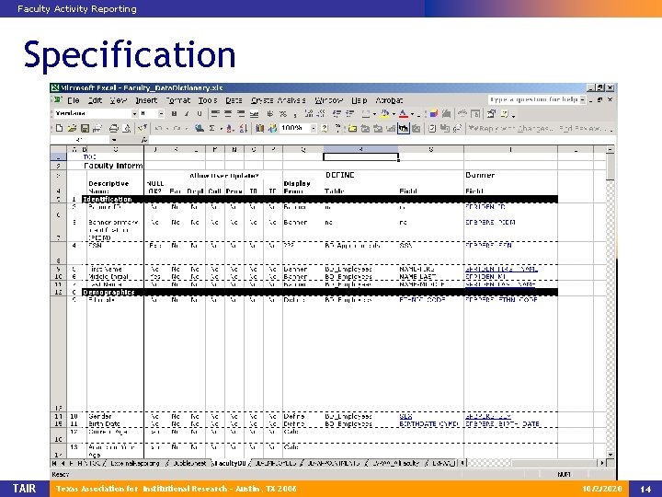Viewport: 662px width, 497px height.
Task: Open Print Preview from toolbar
Action: point(126,128)
